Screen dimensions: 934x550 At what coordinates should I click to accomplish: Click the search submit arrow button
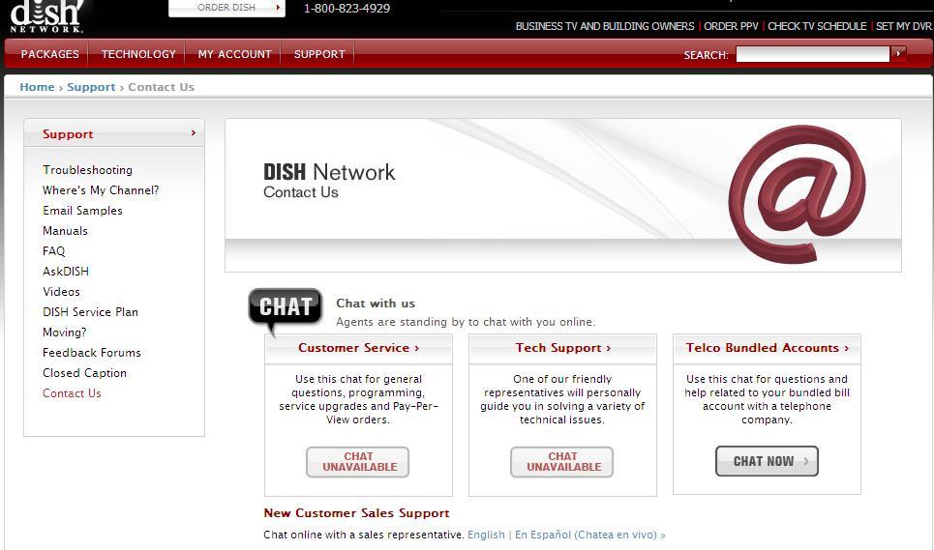pos(898,54)
